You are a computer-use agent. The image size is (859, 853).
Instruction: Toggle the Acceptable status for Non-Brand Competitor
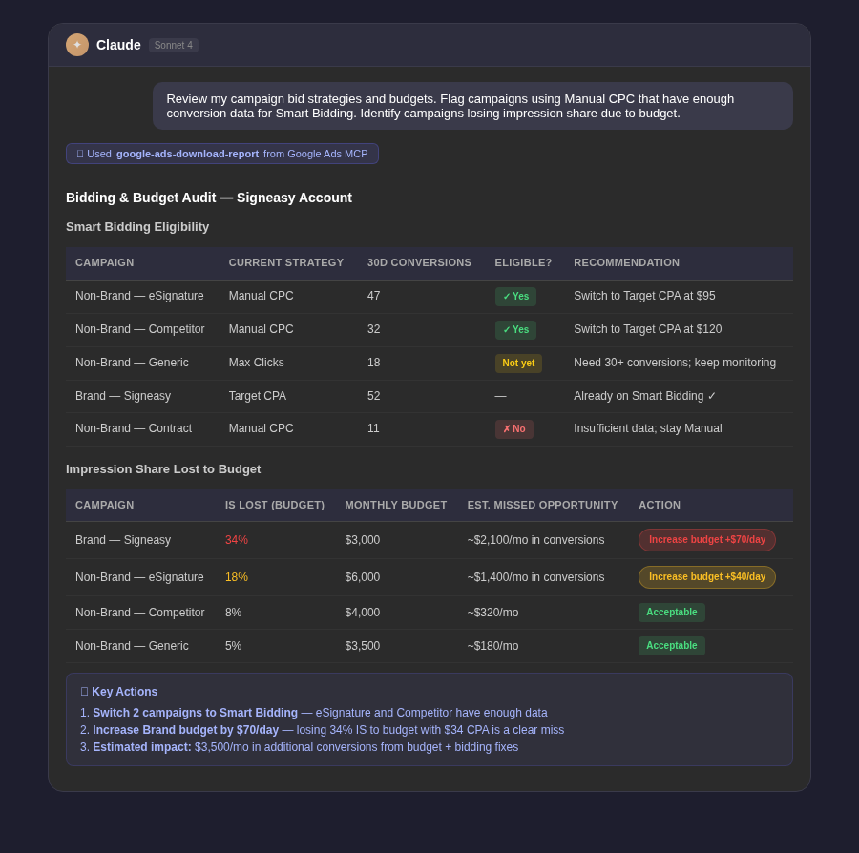click(672, 613)
